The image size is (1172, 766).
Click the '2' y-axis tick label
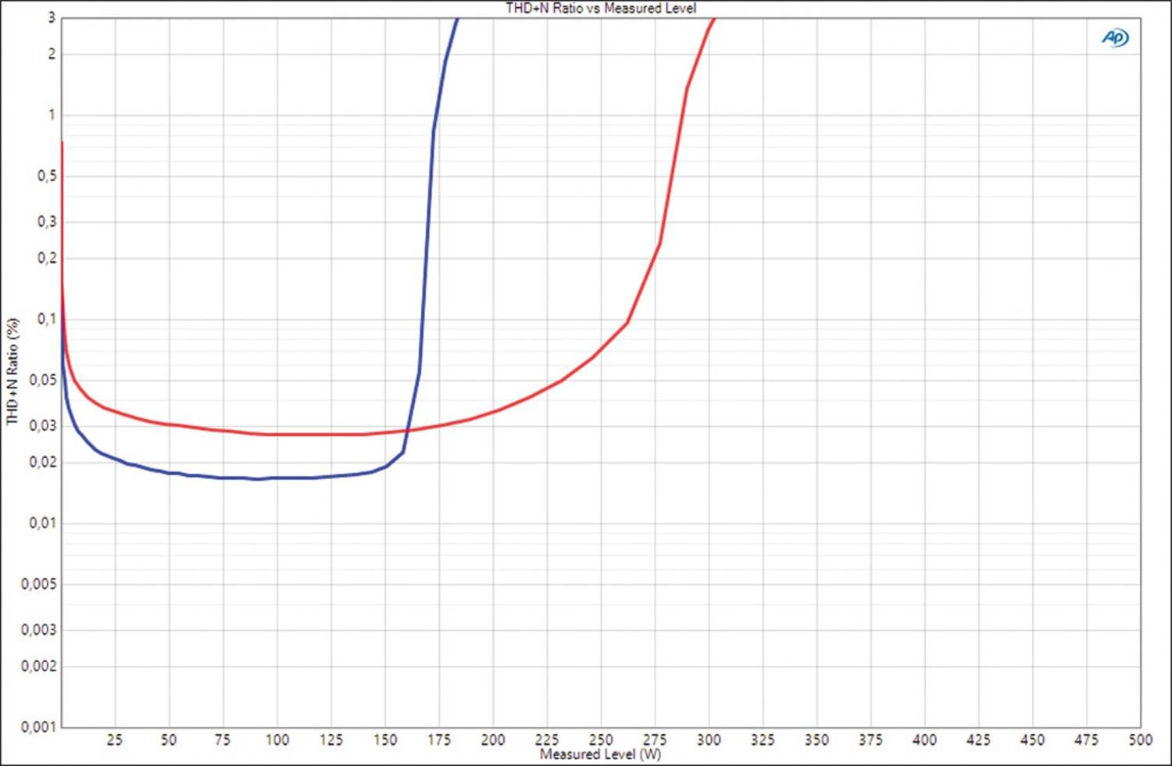pos(52,54)
